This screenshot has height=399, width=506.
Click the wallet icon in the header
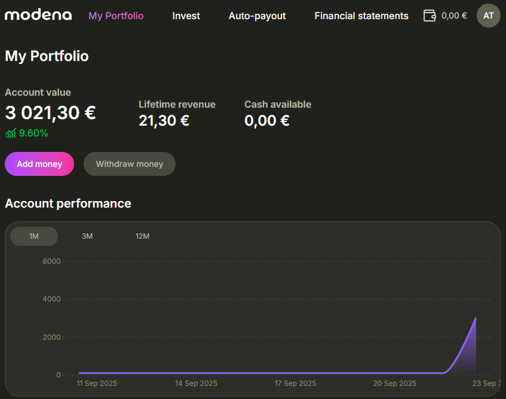(430, 16)
